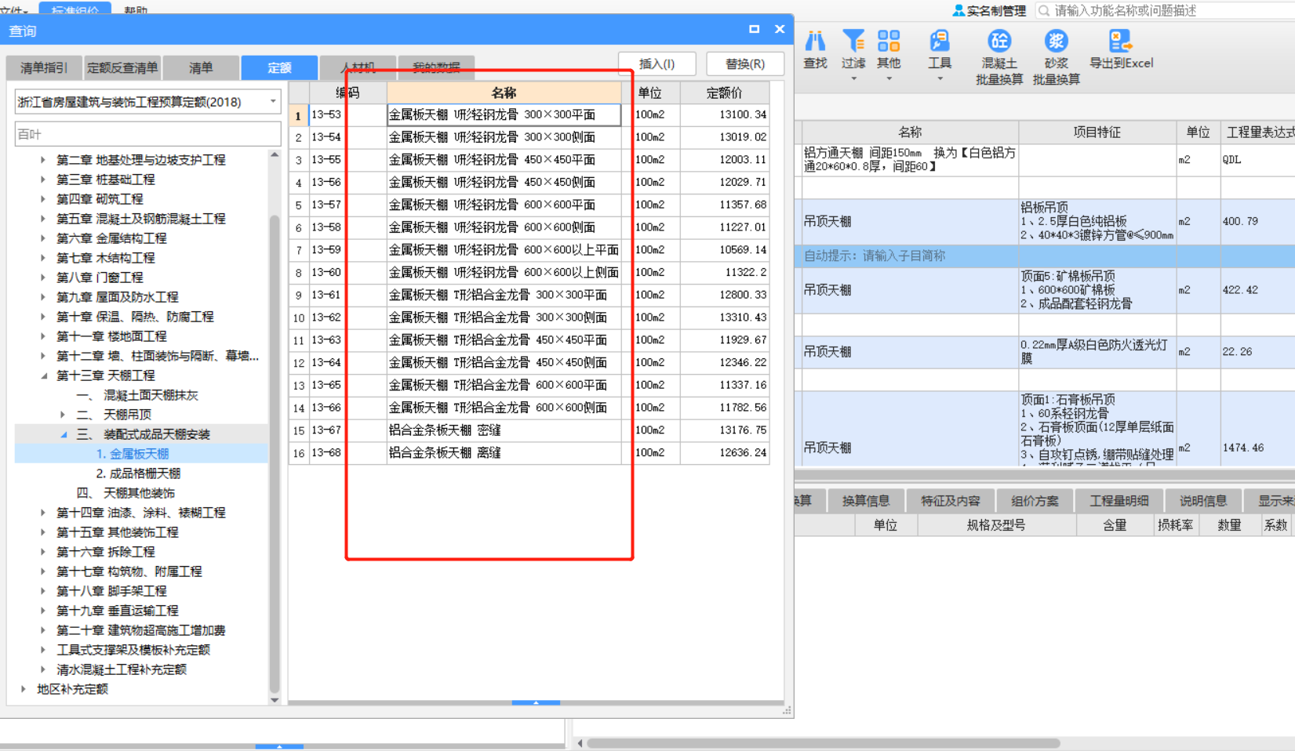Click the search magnifier icon in the top bar

(x=1044, y=10)
